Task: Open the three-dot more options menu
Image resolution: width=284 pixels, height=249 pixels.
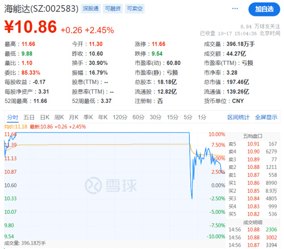Action: [x=235, y=9]
